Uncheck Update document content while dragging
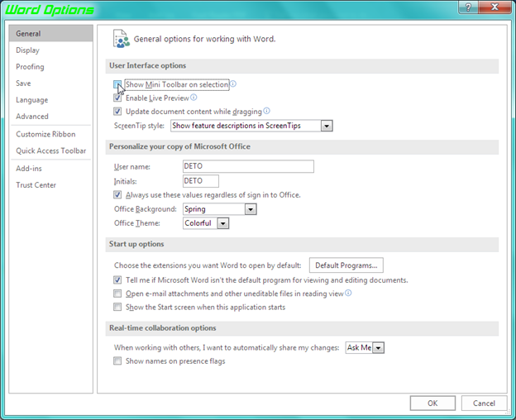This screenshot has height=420, width=516. point(117,112)
